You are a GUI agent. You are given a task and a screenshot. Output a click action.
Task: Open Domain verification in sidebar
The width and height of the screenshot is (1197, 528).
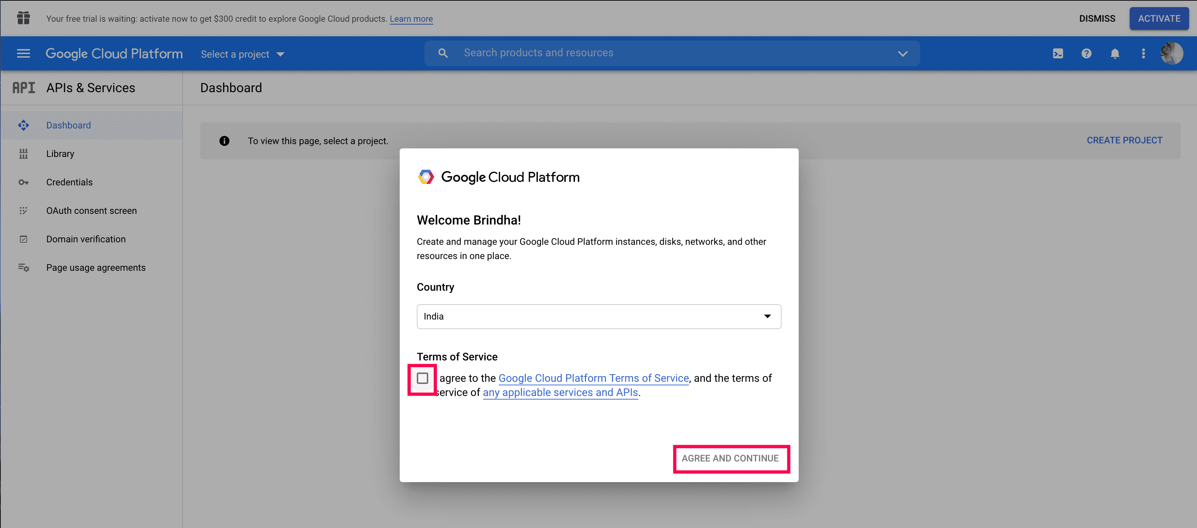85,239
